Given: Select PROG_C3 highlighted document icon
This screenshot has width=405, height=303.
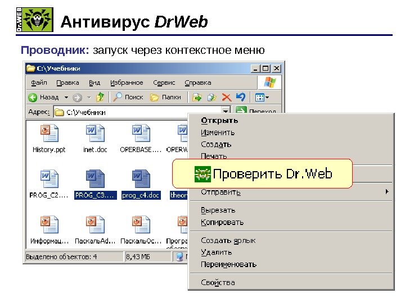Looking at the screenshot, I should pyautogui.click(x=95, y=178).
